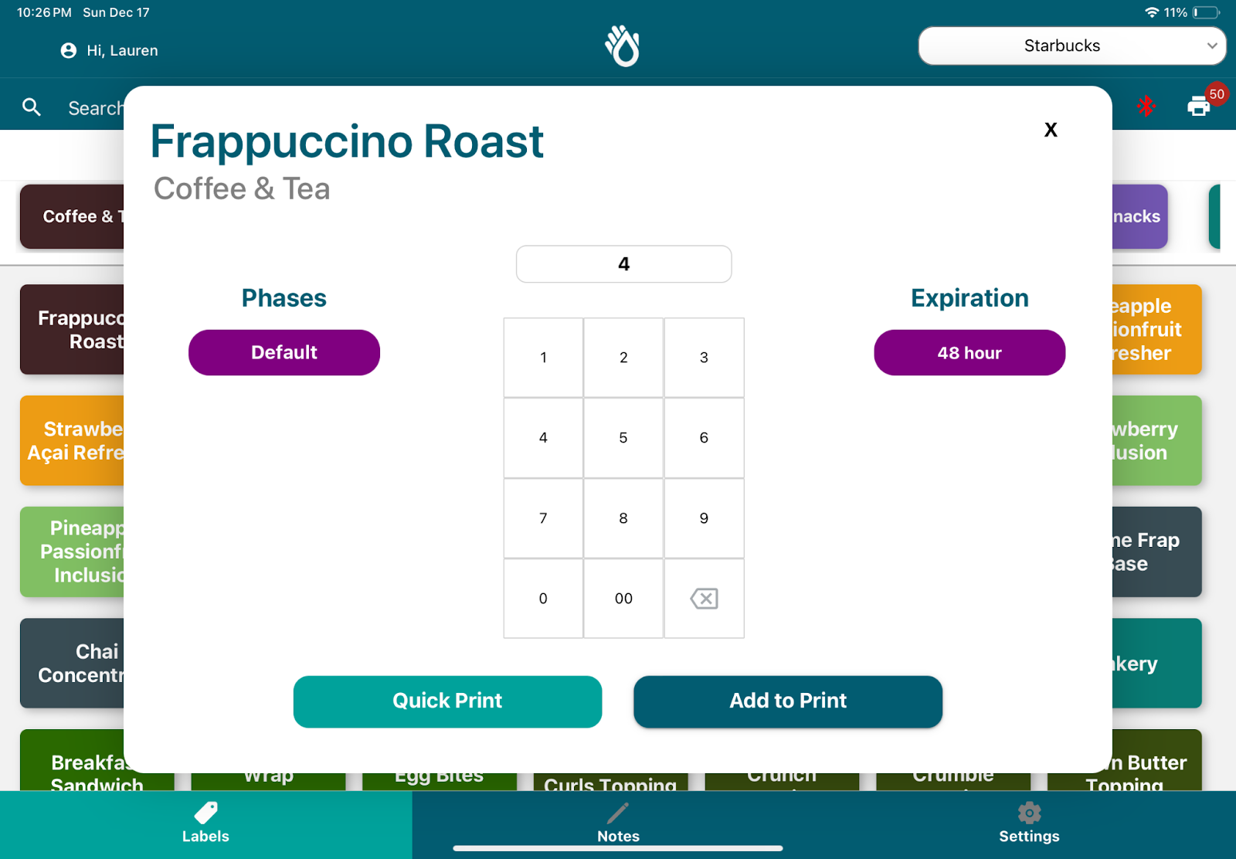This screenshot has width=1236, height=859.
Task: Click the search magnifier icon
Action: (x=32, y=107)
